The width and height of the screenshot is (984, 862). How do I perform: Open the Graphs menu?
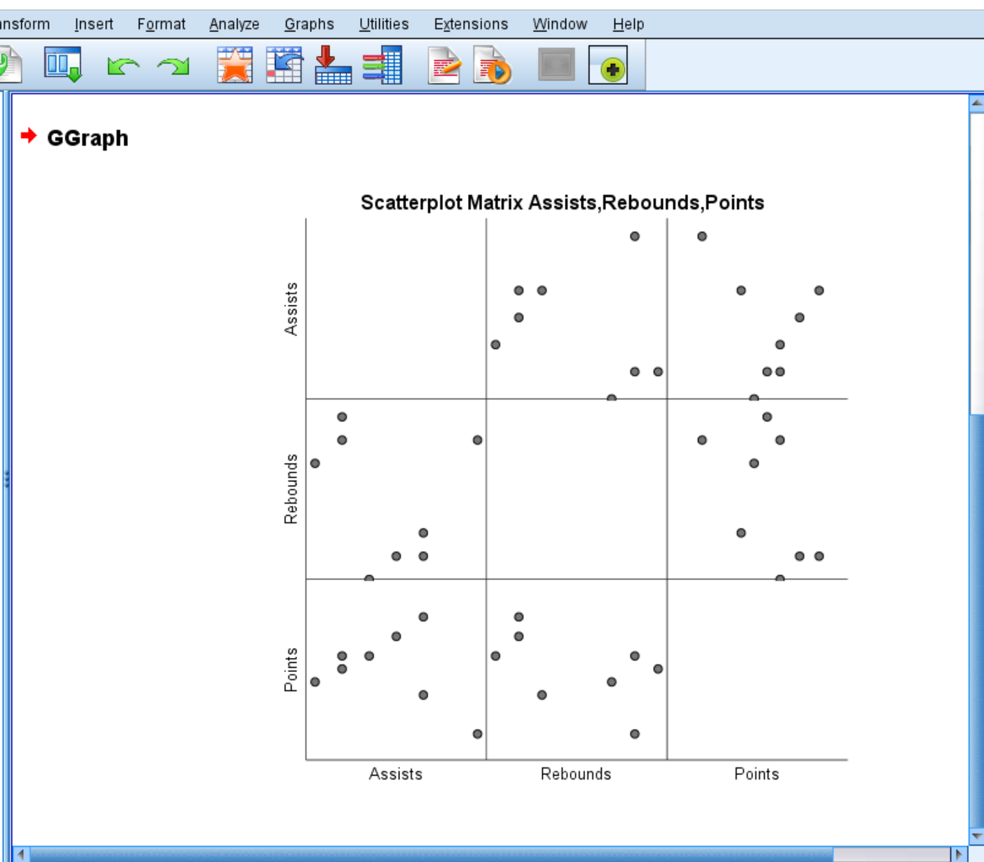(309, 24)
